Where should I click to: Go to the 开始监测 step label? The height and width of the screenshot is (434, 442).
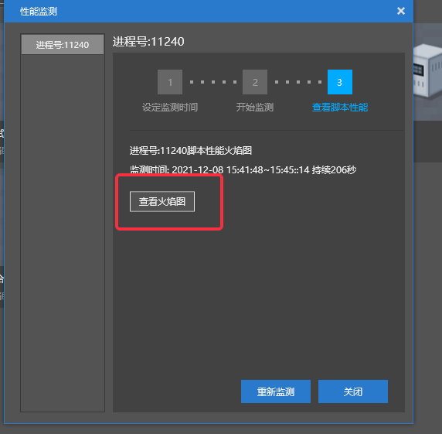point(255,108)
